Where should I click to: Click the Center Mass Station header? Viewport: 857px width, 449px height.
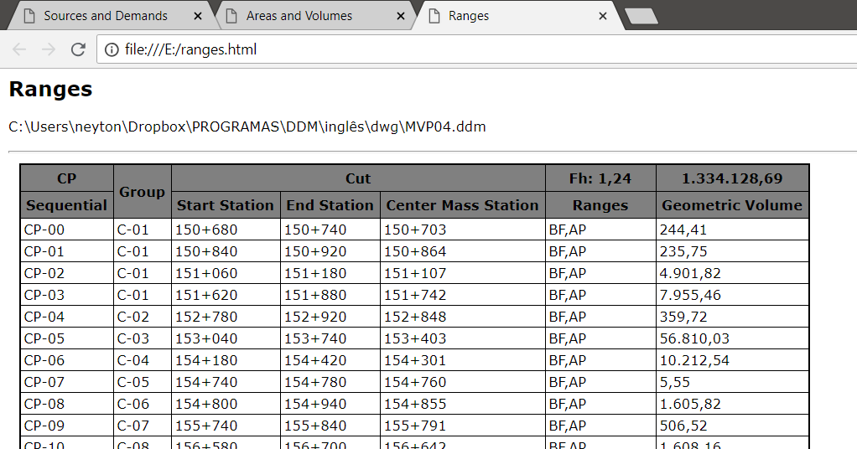tap(462, 205)
